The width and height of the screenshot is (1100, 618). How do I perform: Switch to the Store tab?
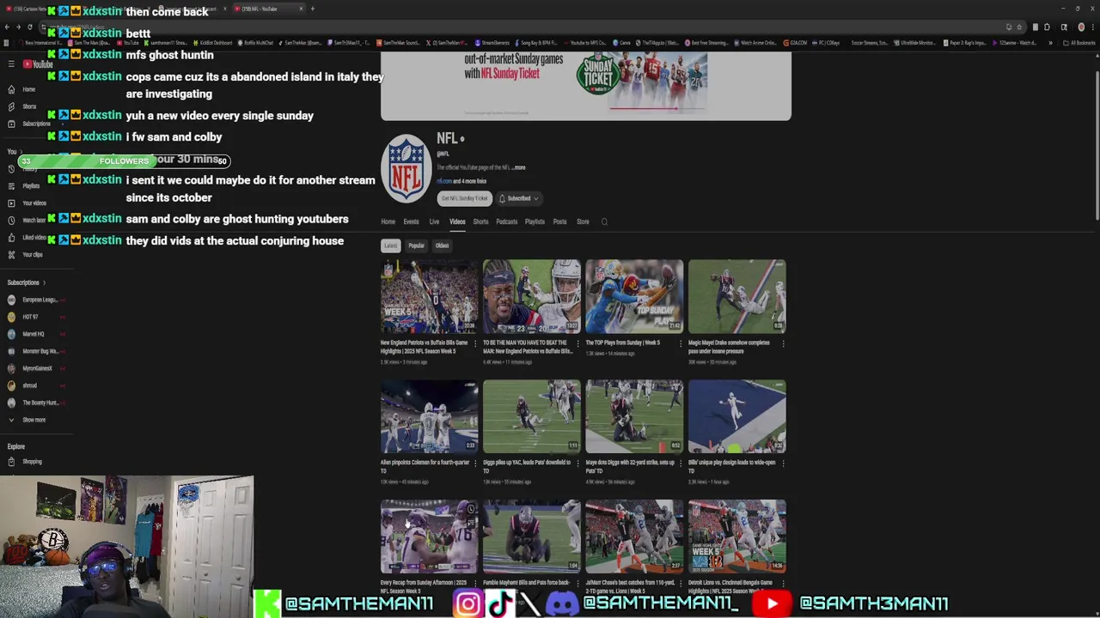(583, 222)
